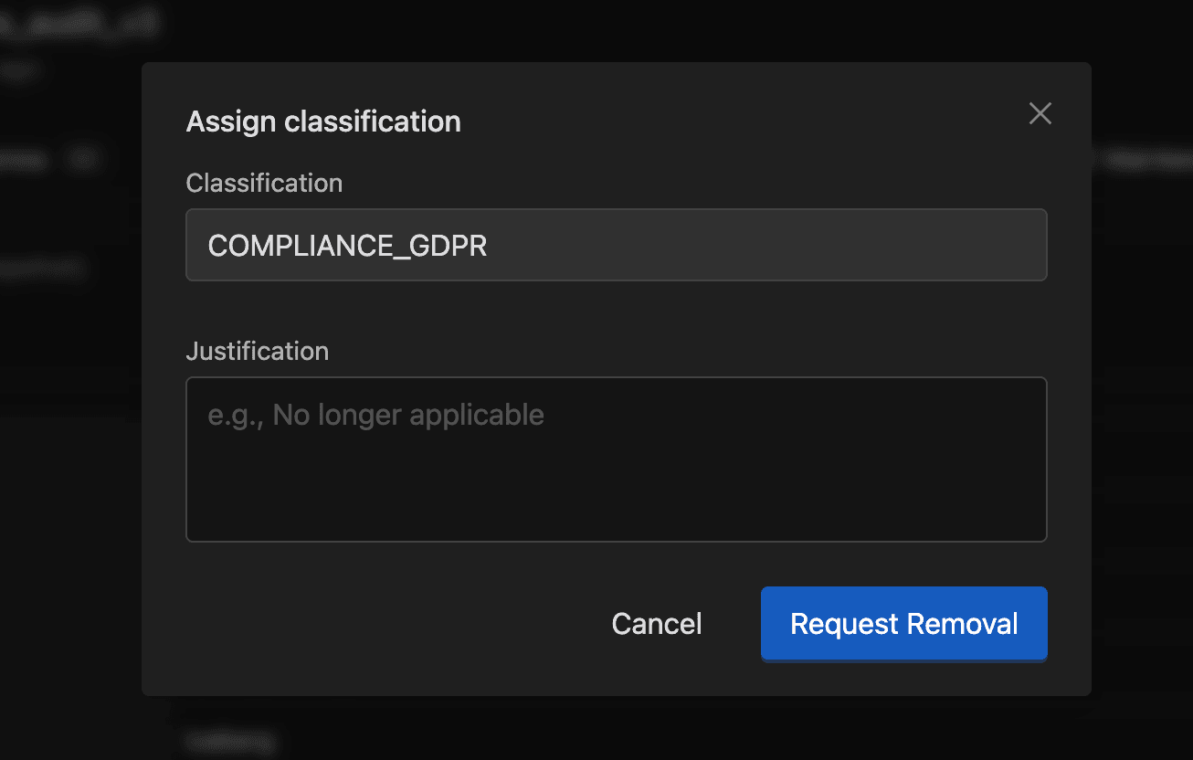1193x760 pixels.
Task: Dismiss the modal using the X icon
Action: coord(1040,113)
